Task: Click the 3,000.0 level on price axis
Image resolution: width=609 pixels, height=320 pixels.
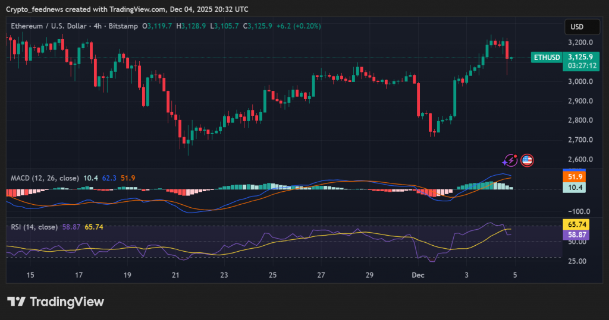Action: point(579,81)
